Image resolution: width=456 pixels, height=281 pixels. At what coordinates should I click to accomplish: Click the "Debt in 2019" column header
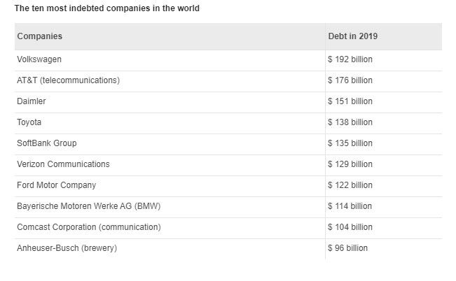352,36
